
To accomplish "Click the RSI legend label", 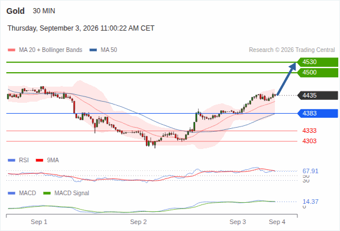I will click(24, 161).
